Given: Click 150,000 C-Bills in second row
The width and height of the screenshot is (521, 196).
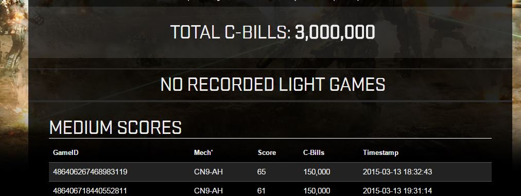Looking at the screenshot, I should point(317,191).
